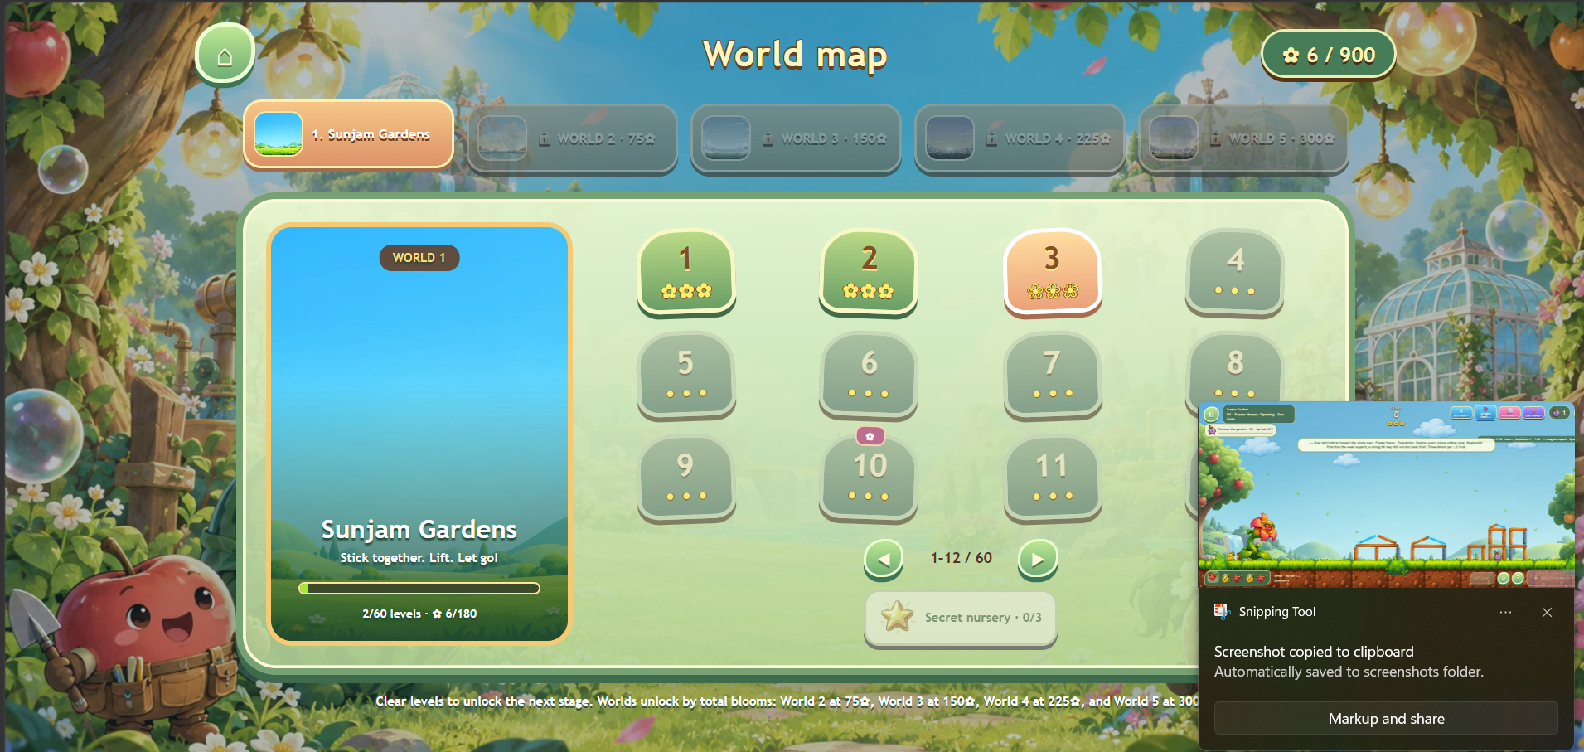Go to previous page of levels
This screenshot has width=1584, height=752.
click(x=884, y=559)
